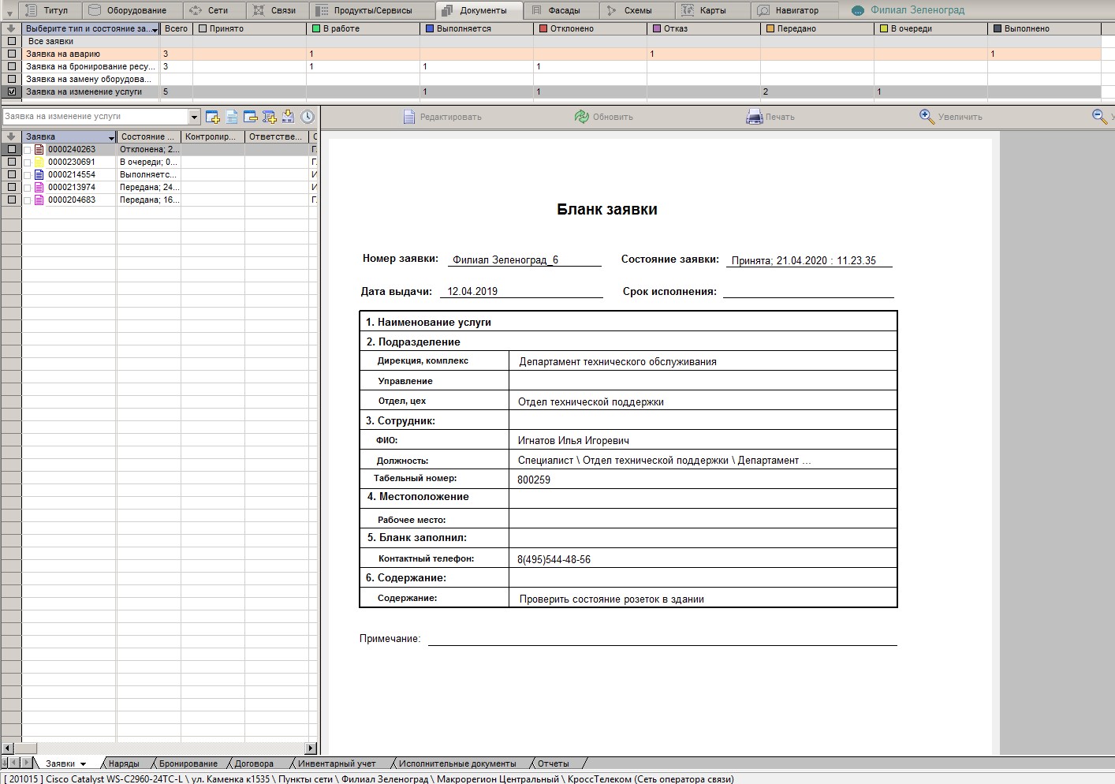Click bottom tab strip scroll-right arrow
The width and height of the screenshot is (1115, 784).
[x=26, y=763]
